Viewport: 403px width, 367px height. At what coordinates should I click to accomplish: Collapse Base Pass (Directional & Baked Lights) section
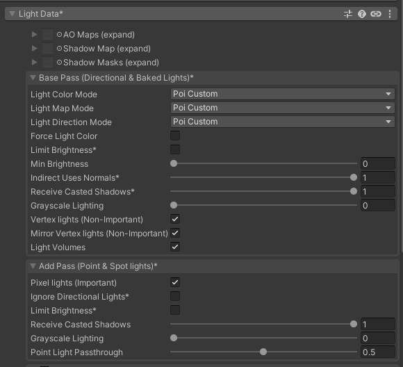click(x=33, y=78)
